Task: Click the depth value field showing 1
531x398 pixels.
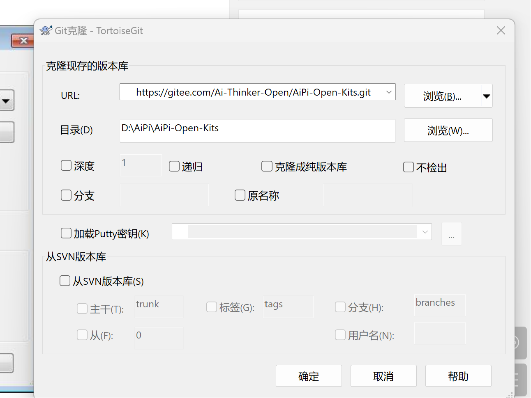Action: pyautogui.click(x=141, y=165)
